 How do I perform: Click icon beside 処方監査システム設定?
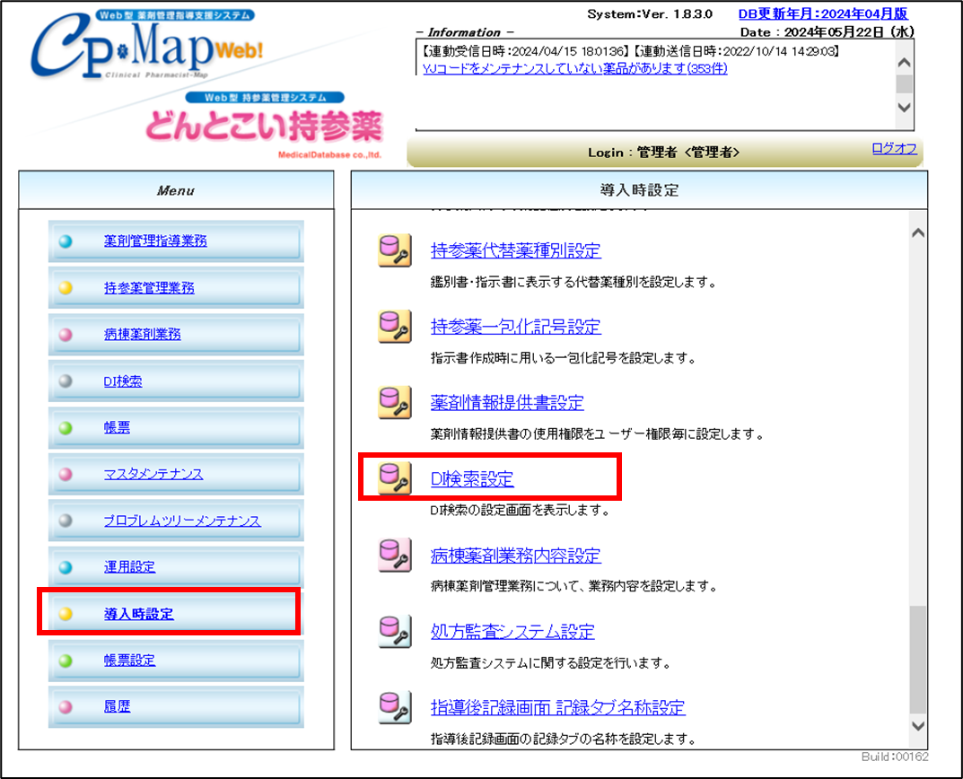393,632
